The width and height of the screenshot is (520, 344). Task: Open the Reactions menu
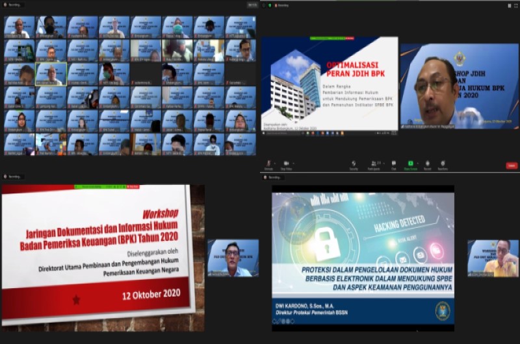443,165
